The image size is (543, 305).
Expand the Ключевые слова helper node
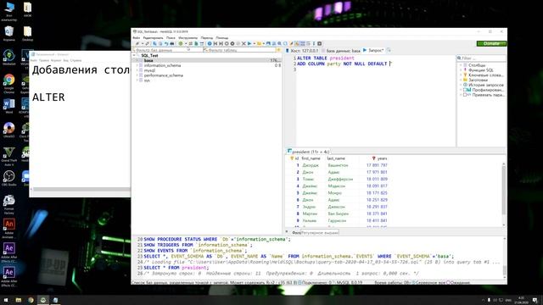point(461,75)
